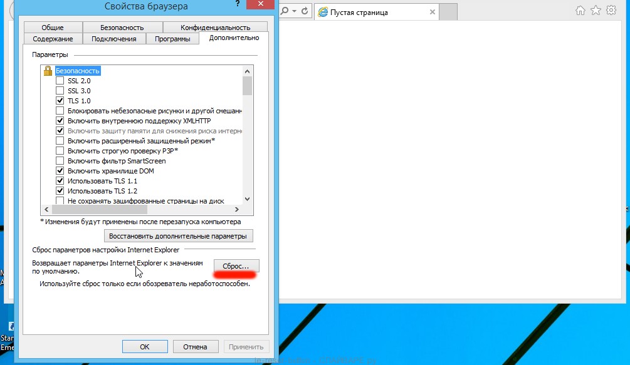The width and height of the screenshot is (630, 365).
Task: Close the Пустая страница tab
Action: 433,12
